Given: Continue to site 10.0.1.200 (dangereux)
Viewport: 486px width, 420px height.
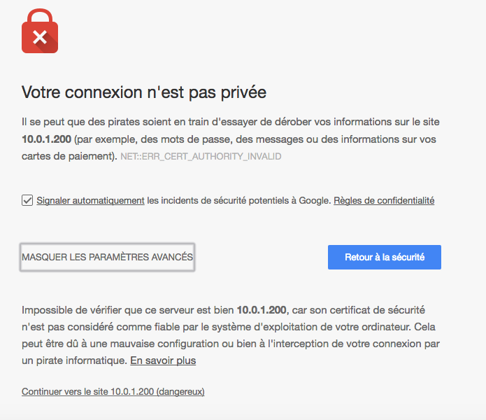Looking at the screenshot, I should 113,391.
